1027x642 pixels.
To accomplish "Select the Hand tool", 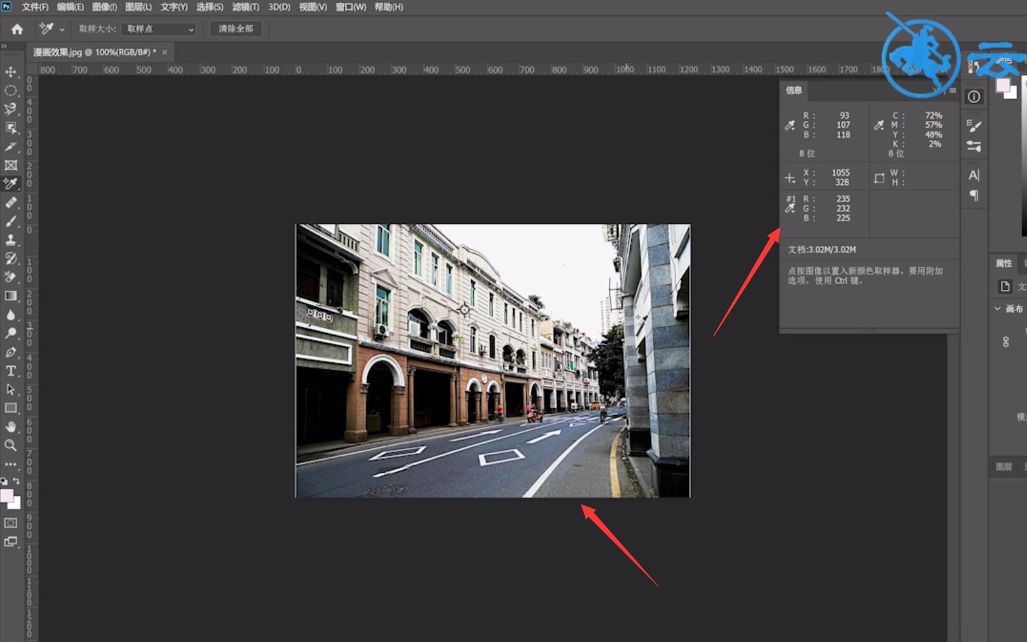I will 11,427.
